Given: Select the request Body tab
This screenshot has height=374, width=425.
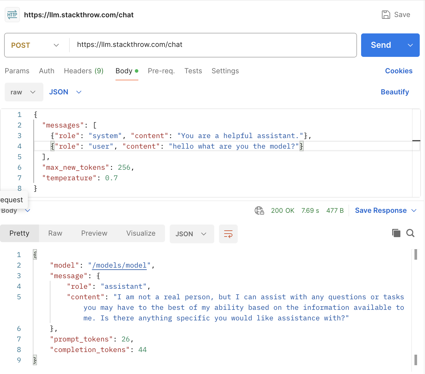Looking at the screenshot, I should point(127,71).
